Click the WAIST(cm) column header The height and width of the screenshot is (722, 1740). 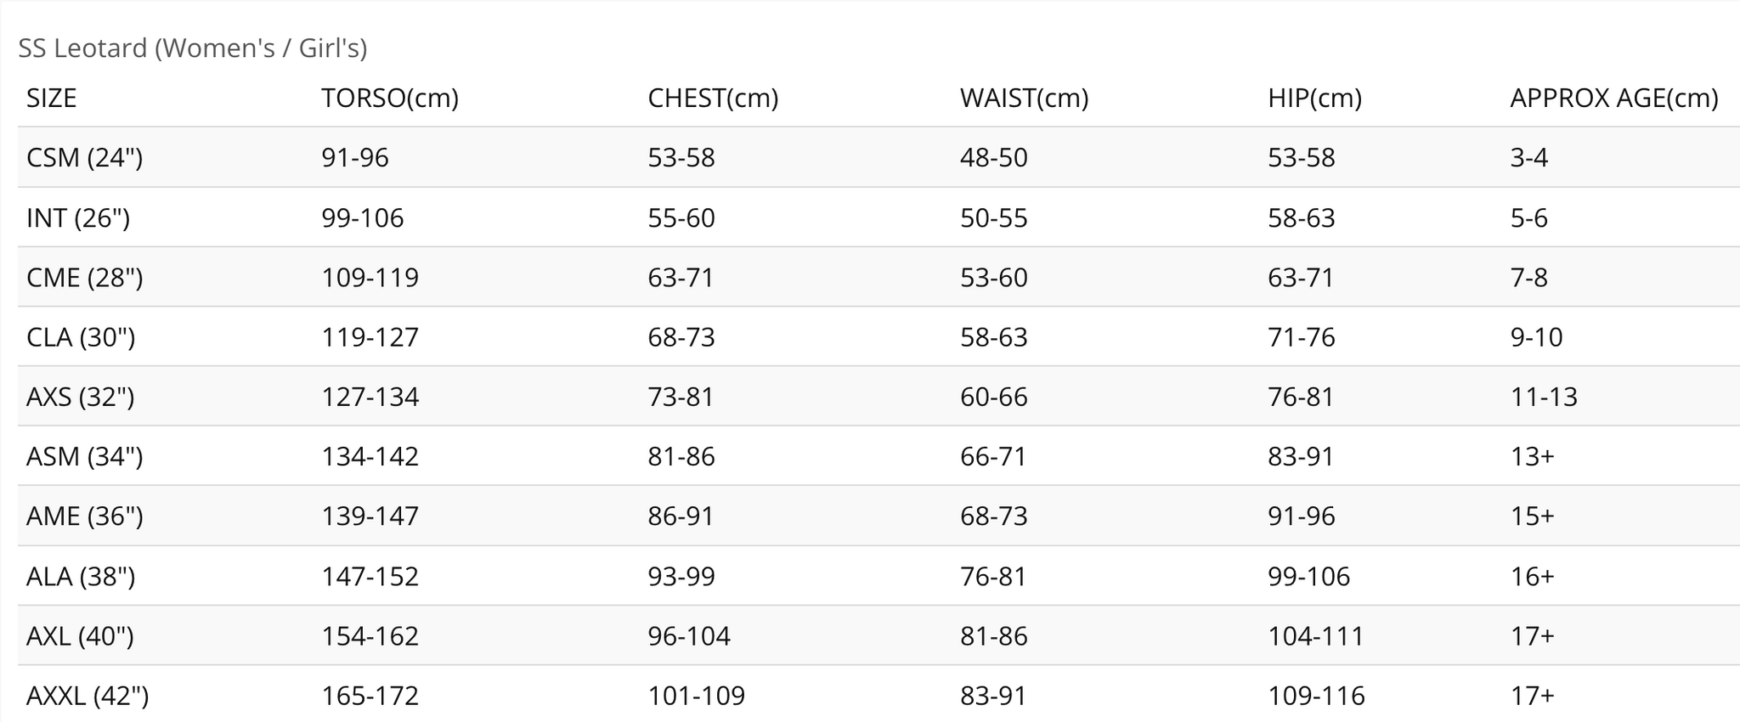tap(1024, 99)
